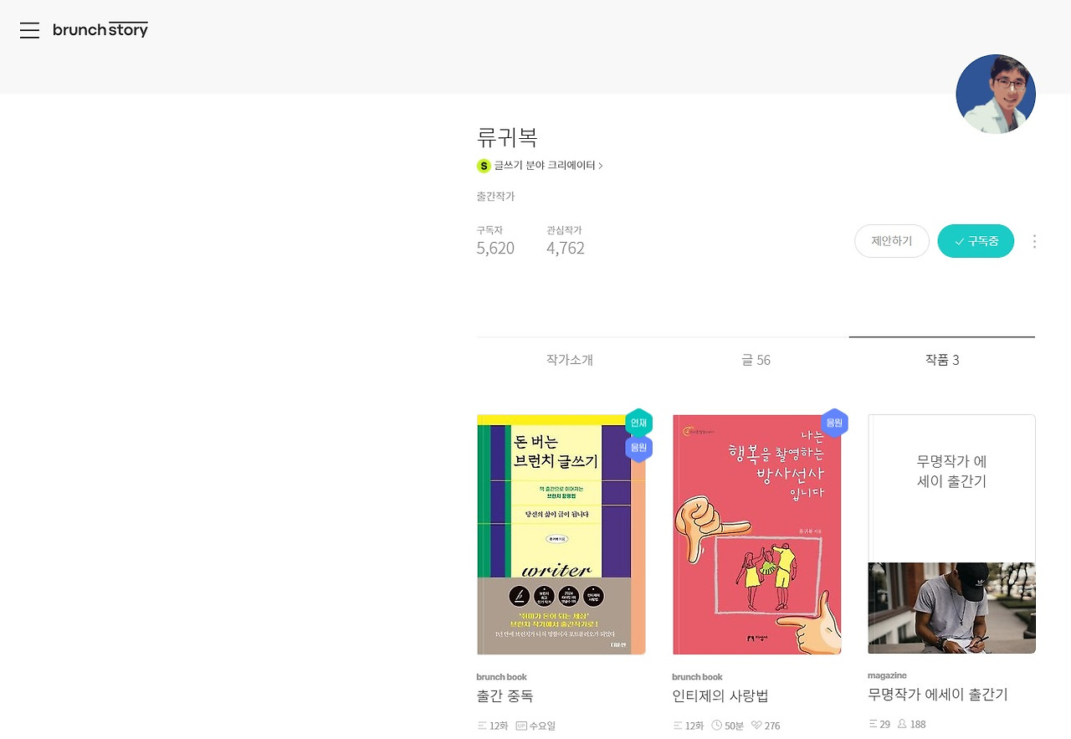Expand the 글쓰기 분야 크리에이터 chevron
This screenshot has width=1071, height=739.
601,166
